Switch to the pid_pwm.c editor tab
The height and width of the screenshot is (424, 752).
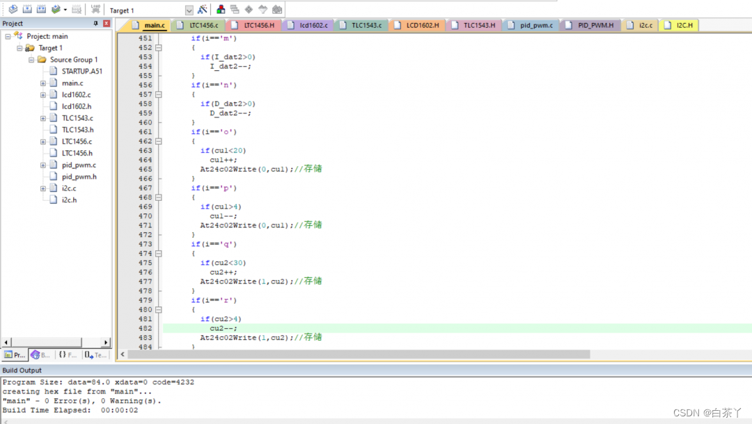coord(535,26)
